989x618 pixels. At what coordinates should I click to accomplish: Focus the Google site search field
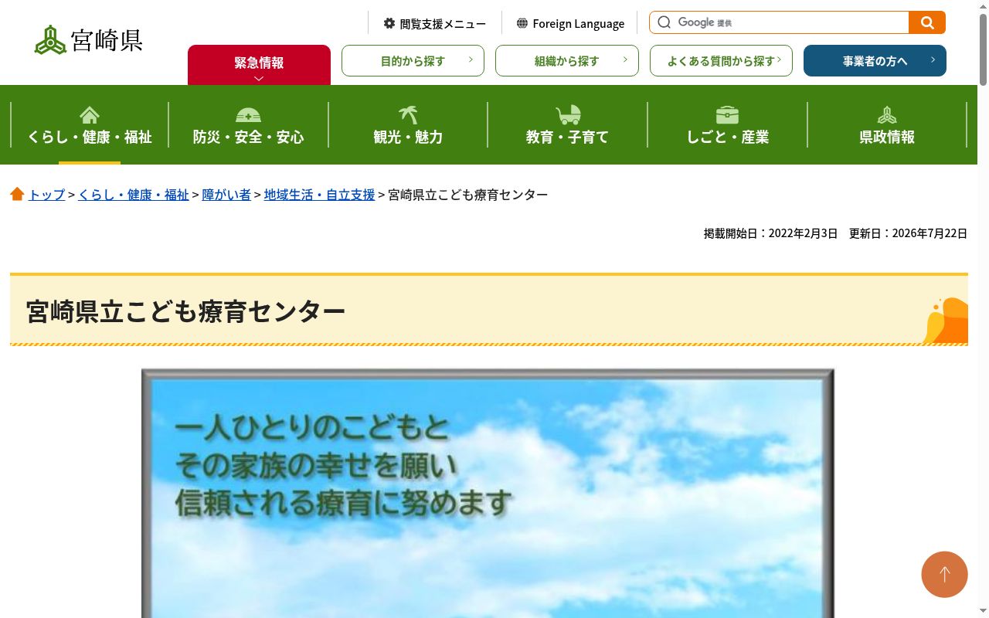pos(779,22)
